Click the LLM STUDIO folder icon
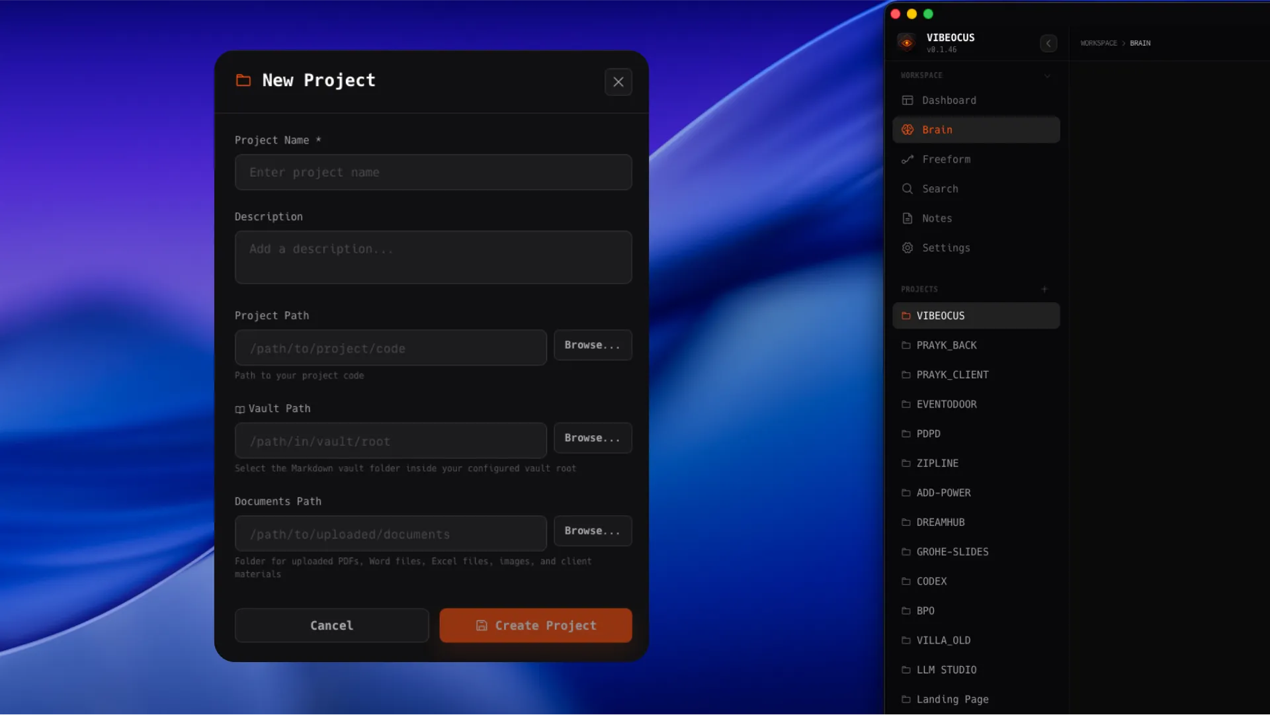 click(x=906, y=670)
